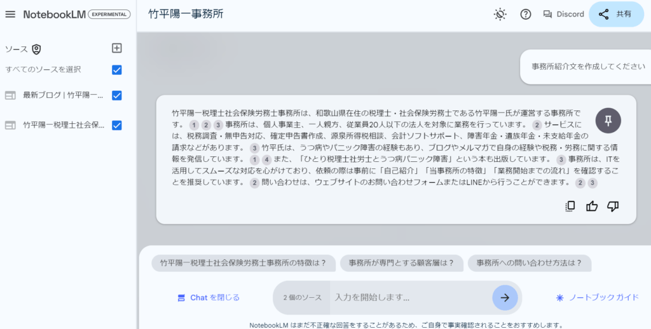This screenshot has height=329, width=651.
Task: Click the user message 事務所紹介文を作成してください
Action: (x=589, y=67)
